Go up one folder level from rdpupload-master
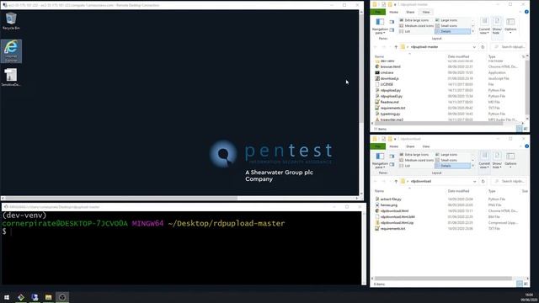The image size is (539, 303). pyautogui.click(x=396, y=47)
